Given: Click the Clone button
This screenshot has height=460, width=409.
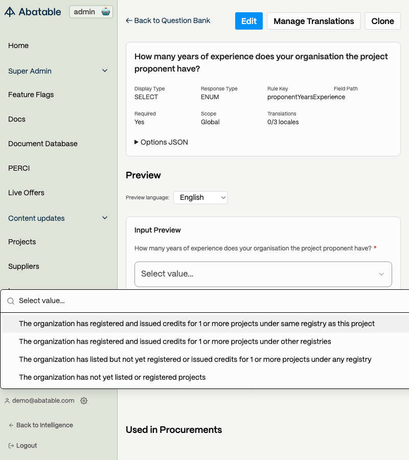Looking at the screenshot, I should click(382, 21).
